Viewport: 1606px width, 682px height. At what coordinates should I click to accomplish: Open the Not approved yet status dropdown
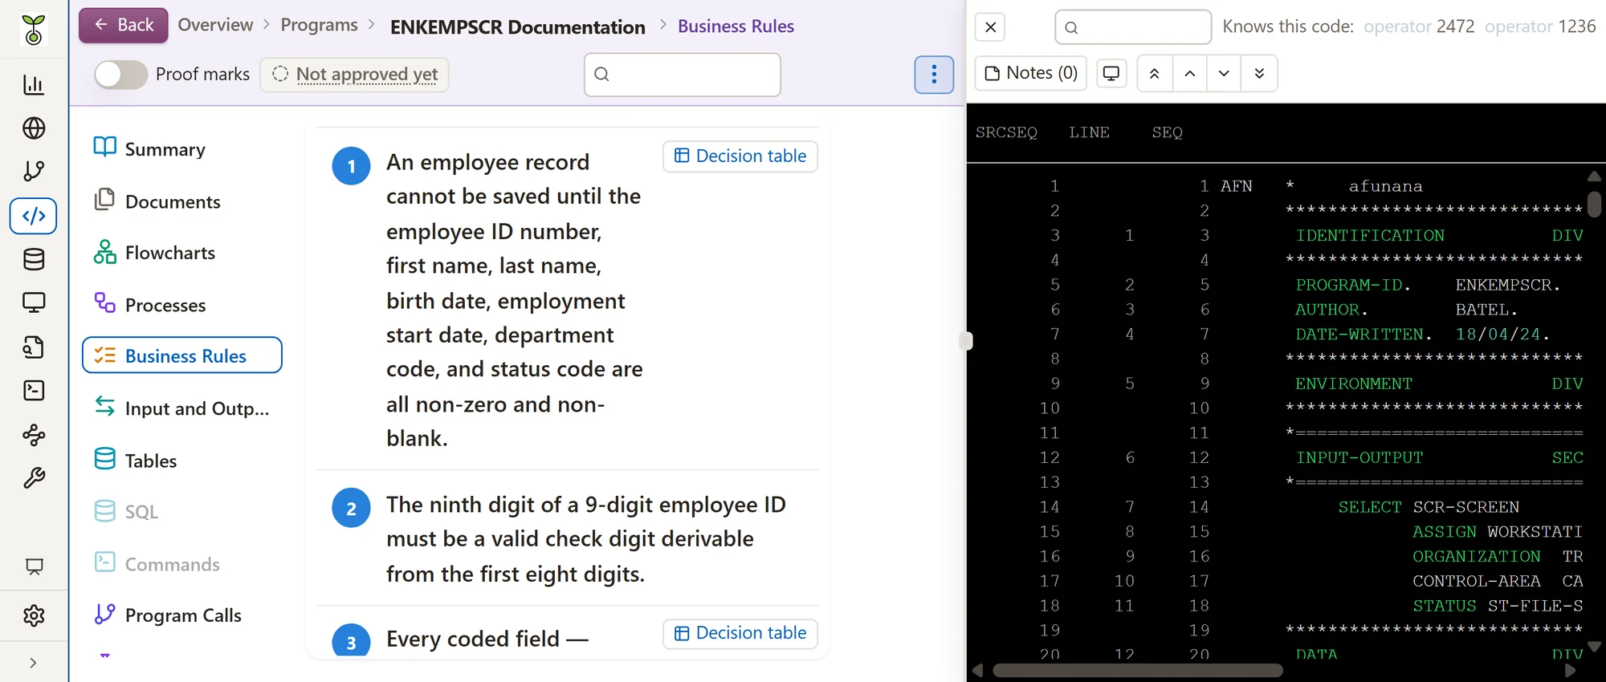[354, 75]
